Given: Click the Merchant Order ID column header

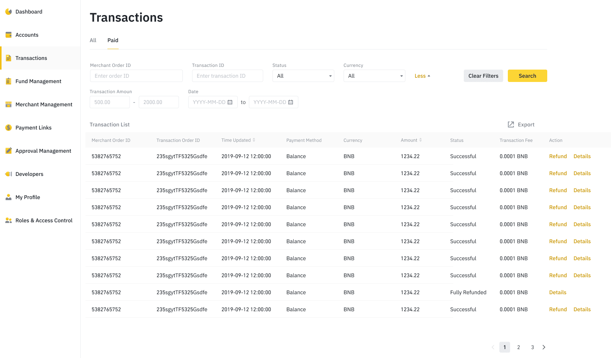Looking at the screenshot, I should click(111, 140).
